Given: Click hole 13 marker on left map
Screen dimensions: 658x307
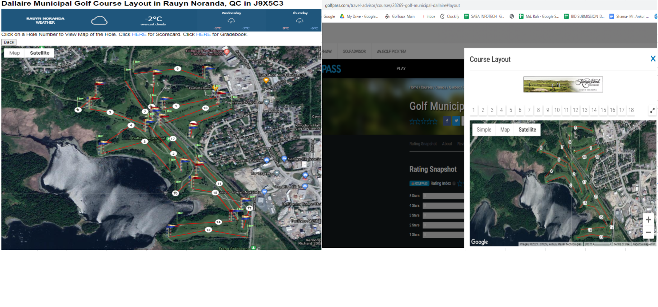Looking at the screenshot, I should (x=208, y=229).
